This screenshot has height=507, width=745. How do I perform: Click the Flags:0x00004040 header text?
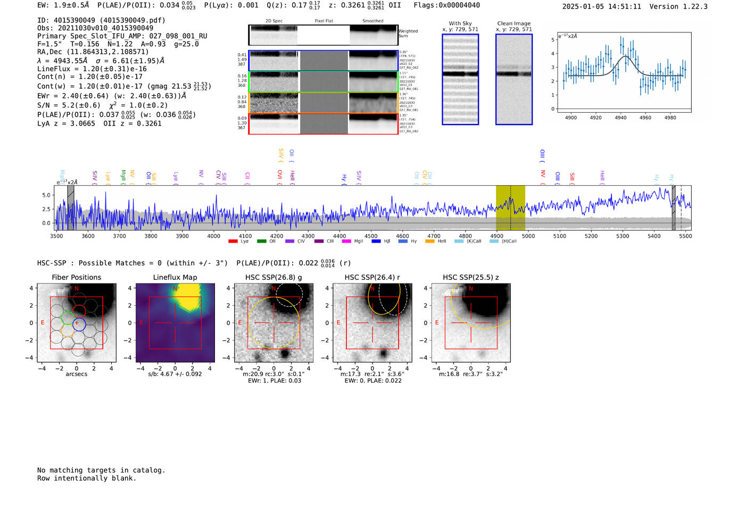(446, 5)
